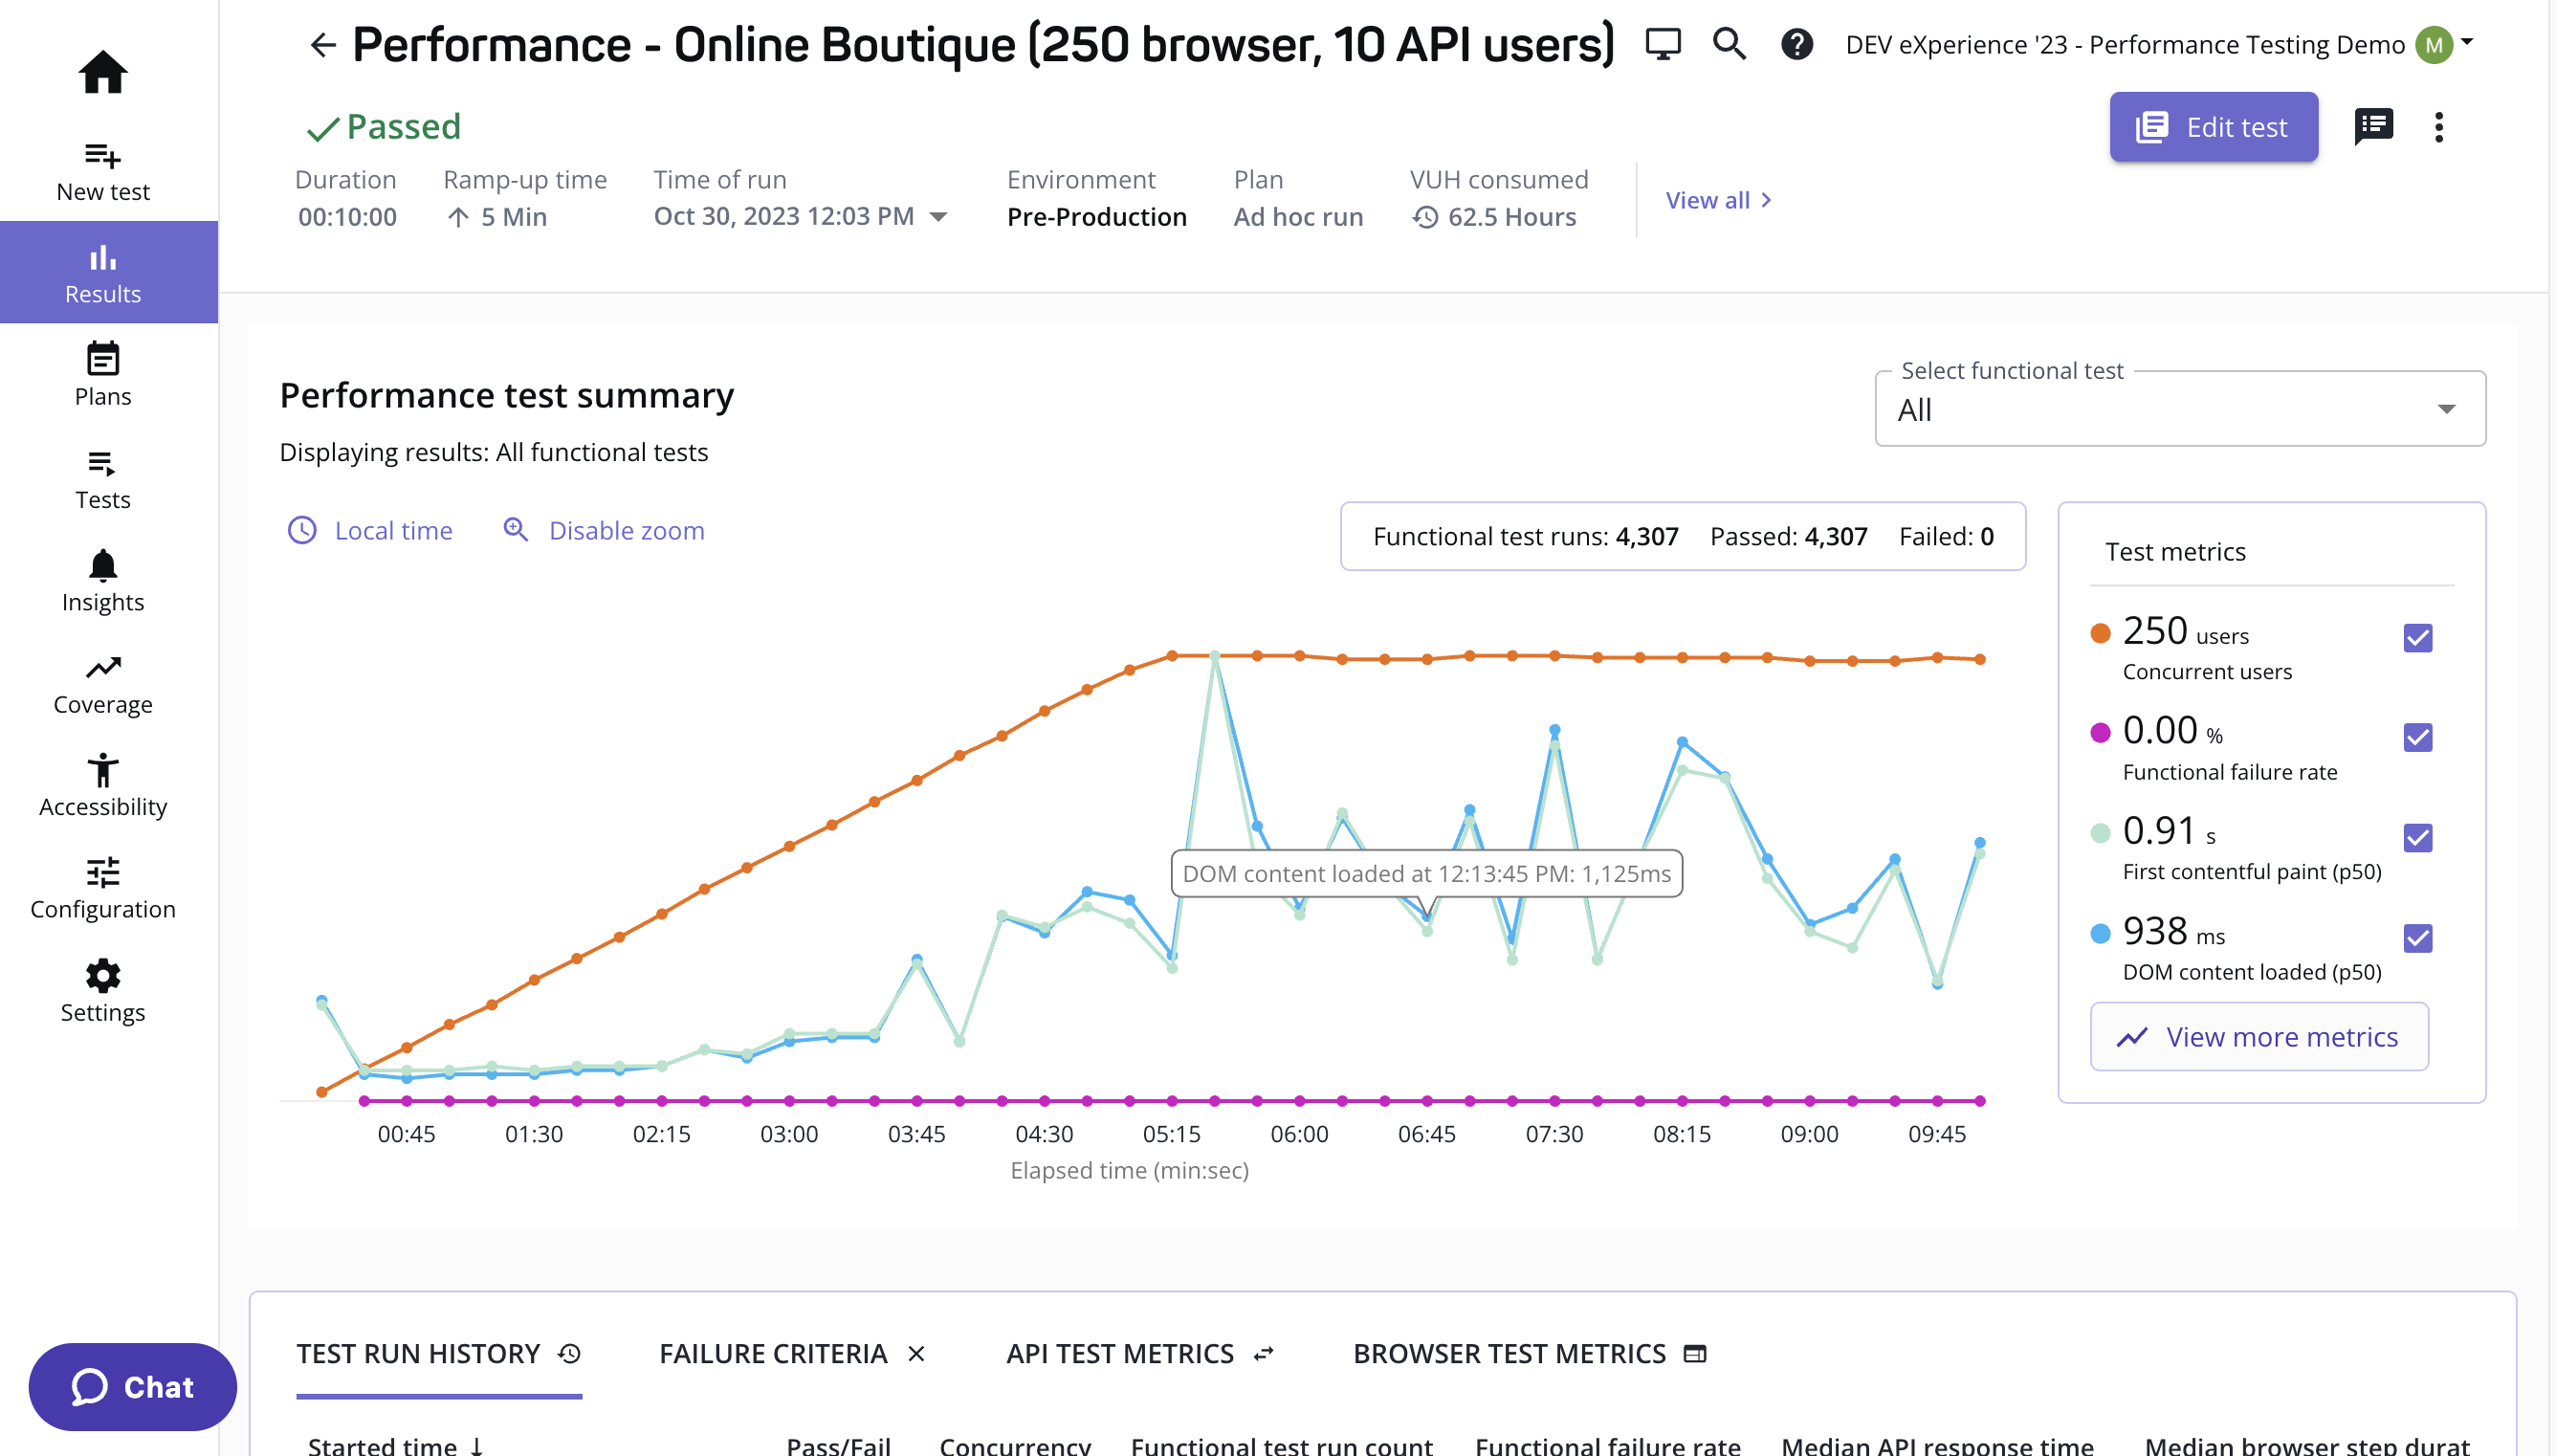Toggle the Functional failure rate checkbox
2556x1456 pixels.
click(x=2417, y=738)
